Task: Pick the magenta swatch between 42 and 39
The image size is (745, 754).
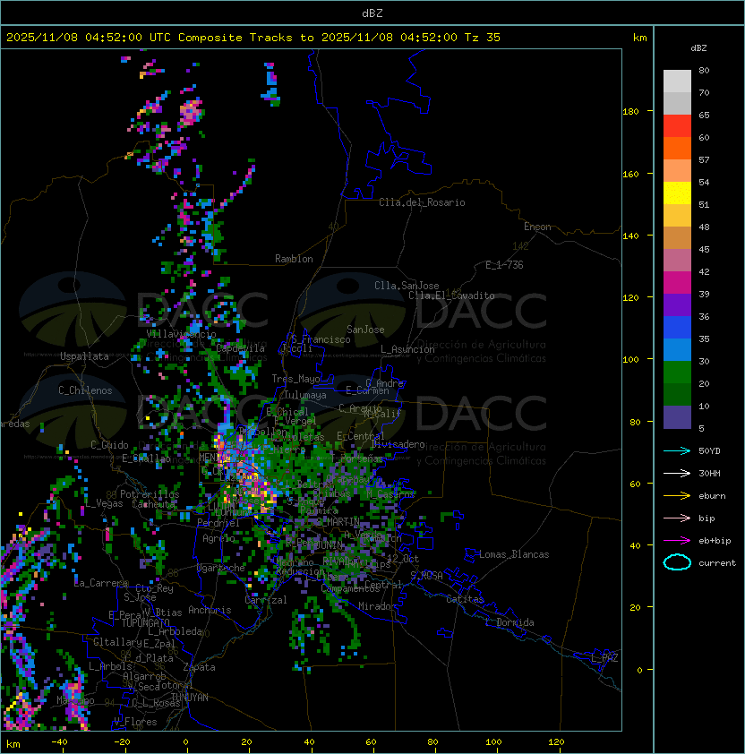Action: [x=677, y=283]
